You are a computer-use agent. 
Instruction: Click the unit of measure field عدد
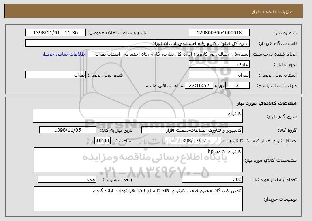[67, 179]
